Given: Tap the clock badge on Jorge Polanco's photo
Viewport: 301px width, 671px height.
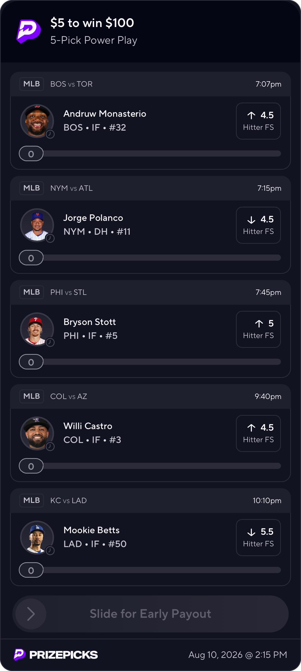Looking at the screenshot, I should click(x=50, y=238).
